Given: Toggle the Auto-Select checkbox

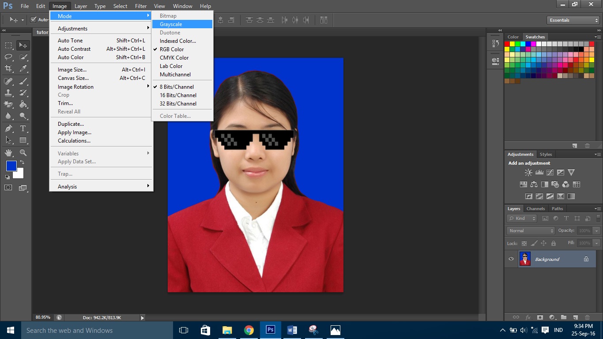Looking at the screenshot, I should click(33, 20).
